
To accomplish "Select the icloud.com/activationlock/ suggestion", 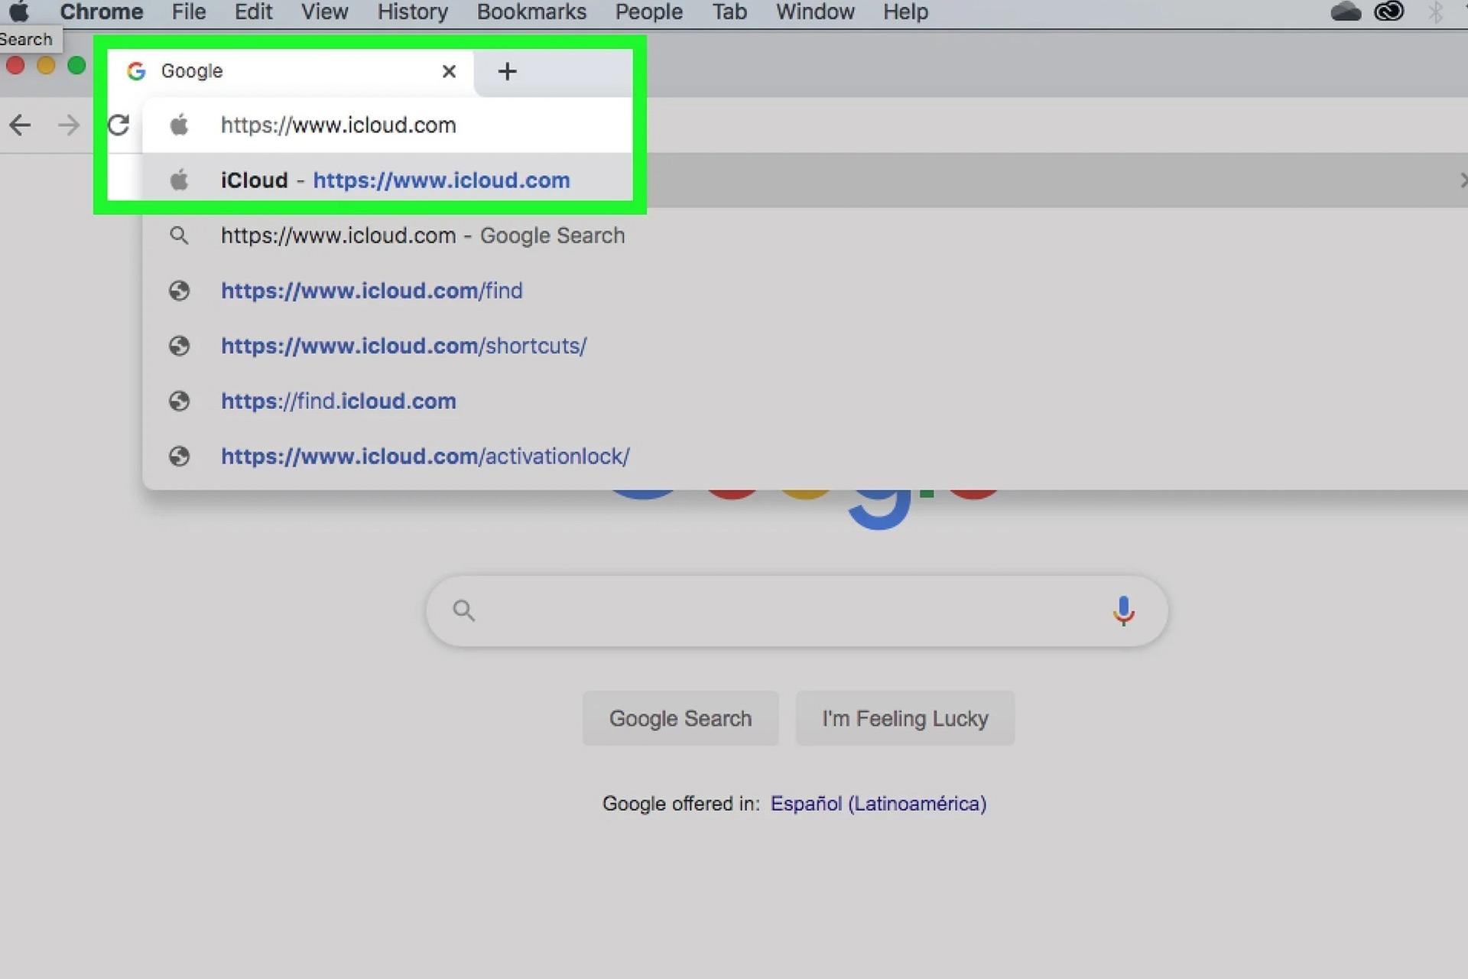I will pyautogui.click(x=804, y=457).
